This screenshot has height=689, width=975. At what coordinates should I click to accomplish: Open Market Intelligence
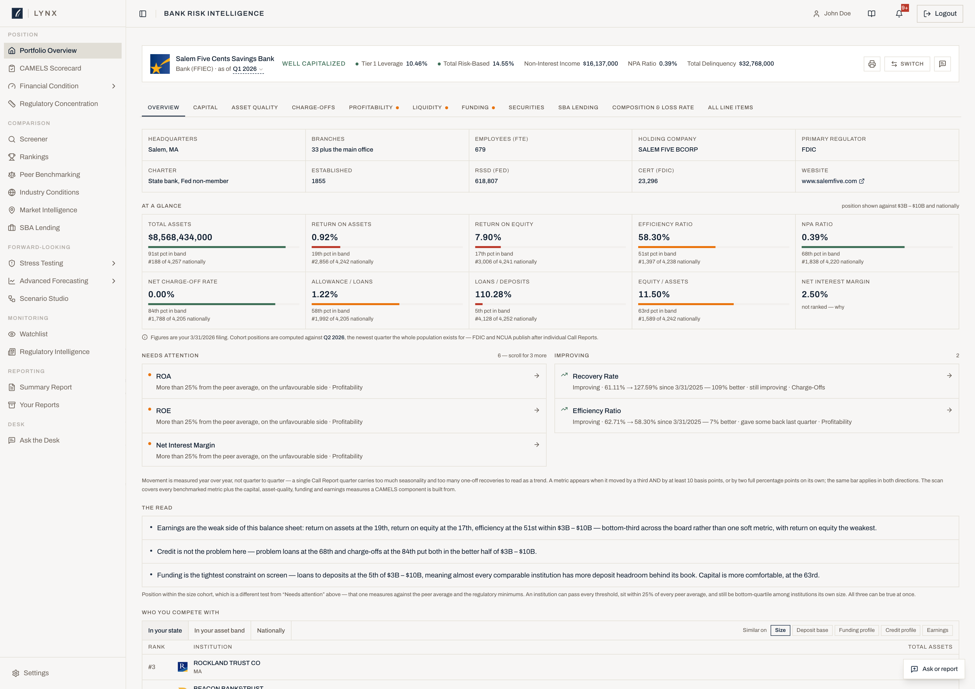63,210
